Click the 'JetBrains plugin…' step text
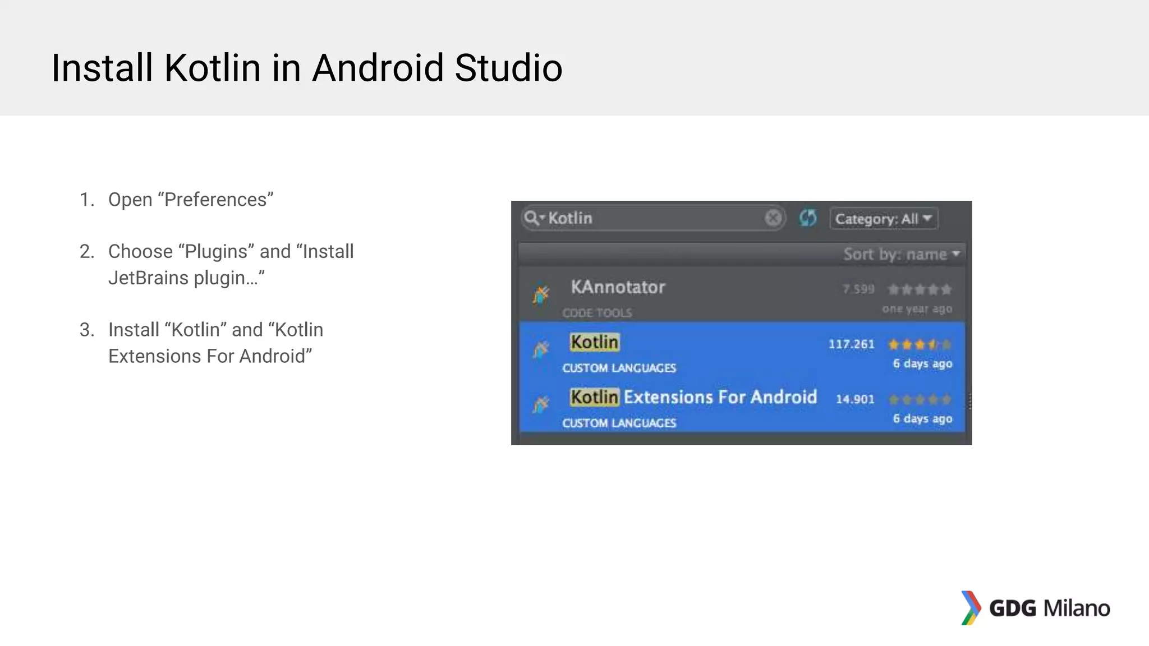 click(186, 278)
